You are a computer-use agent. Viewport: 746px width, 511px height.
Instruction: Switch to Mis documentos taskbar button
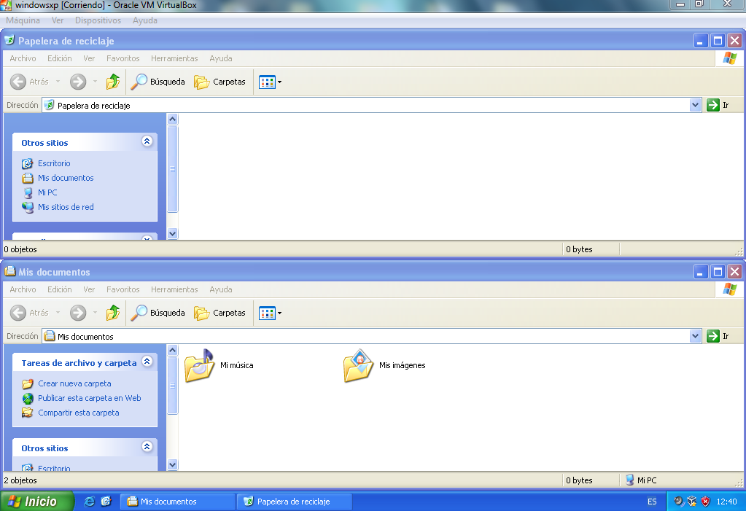[x=178, y=502]
